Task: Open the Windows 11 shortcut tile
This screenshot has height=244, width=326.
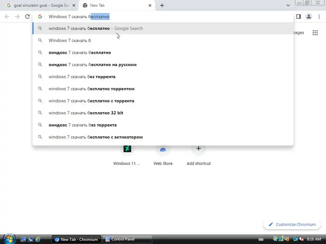Action: tap(127, 155)
